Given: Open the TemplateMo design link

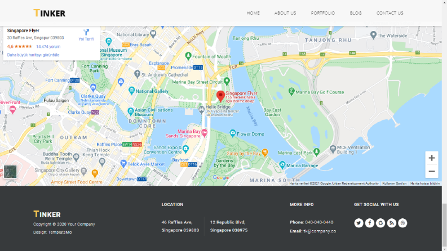Looking at the screenshot, I should pos(60,232).
